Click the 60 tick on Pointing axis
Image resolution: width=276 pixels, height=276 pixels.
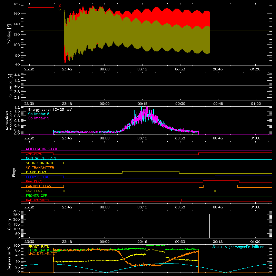click(18, 65)
